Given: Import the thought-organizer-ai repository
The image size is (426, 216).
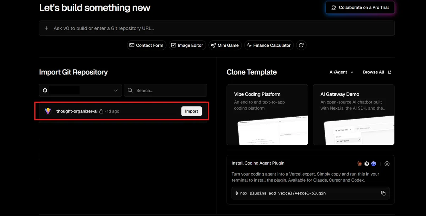Looking at the screenshot, I should [192, 111].
